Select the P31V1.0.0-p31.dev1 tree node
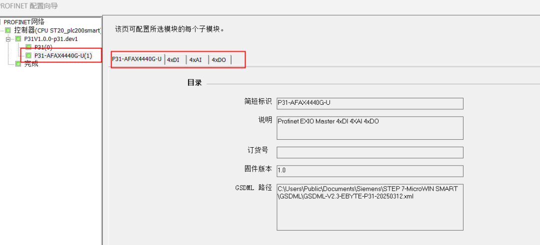540x245 pixels. pyautogui.click(x=51, y=39)
